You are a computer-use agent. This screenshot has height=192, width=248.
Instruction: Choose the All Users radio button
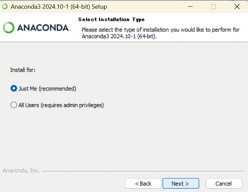[14, 105]
